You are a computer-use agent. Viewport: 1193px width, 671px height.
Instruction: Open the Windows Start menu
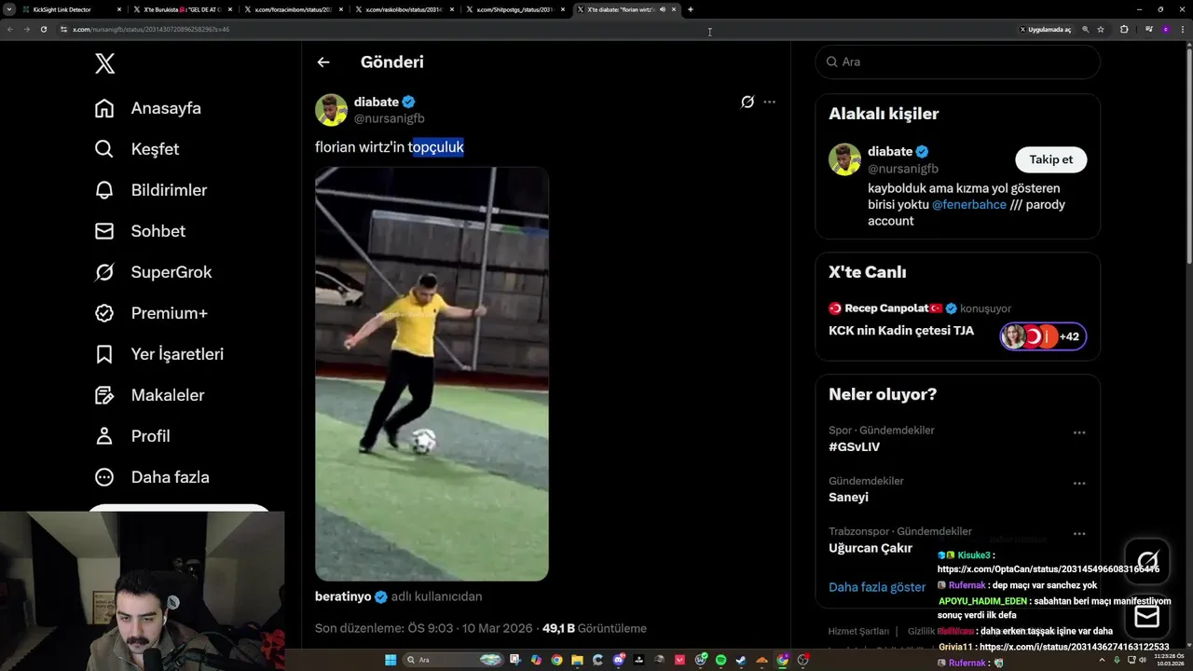[391, 660]
